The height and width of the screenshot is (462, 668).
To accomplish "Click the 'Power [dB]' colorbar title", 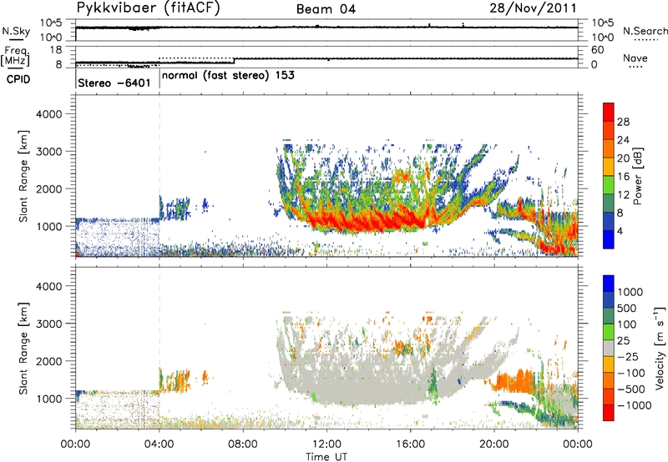I will (637, 176).
